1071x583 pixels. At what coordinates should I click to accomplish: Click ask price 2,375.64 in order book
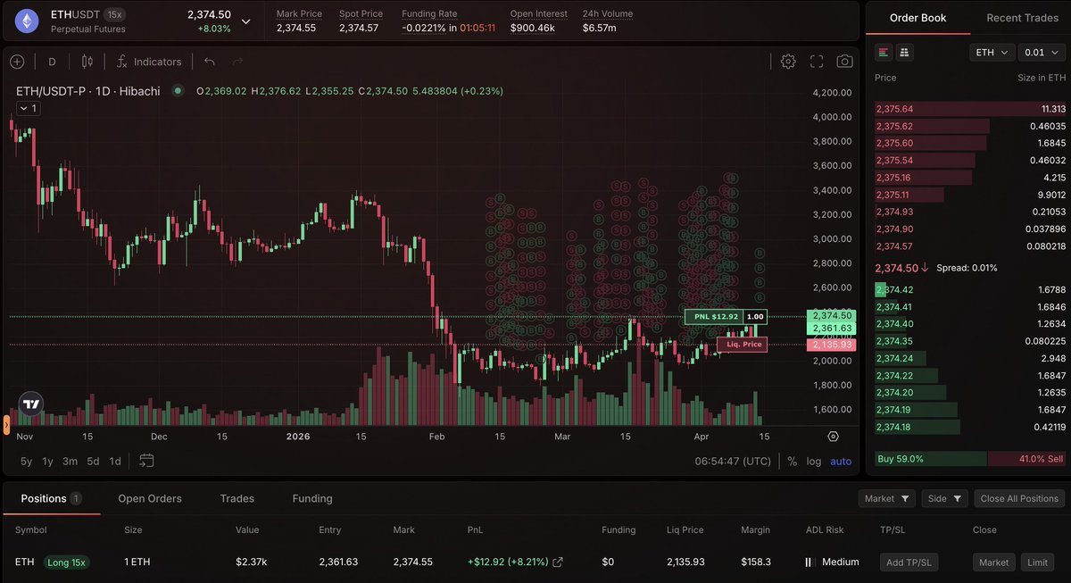click(894, 109)
